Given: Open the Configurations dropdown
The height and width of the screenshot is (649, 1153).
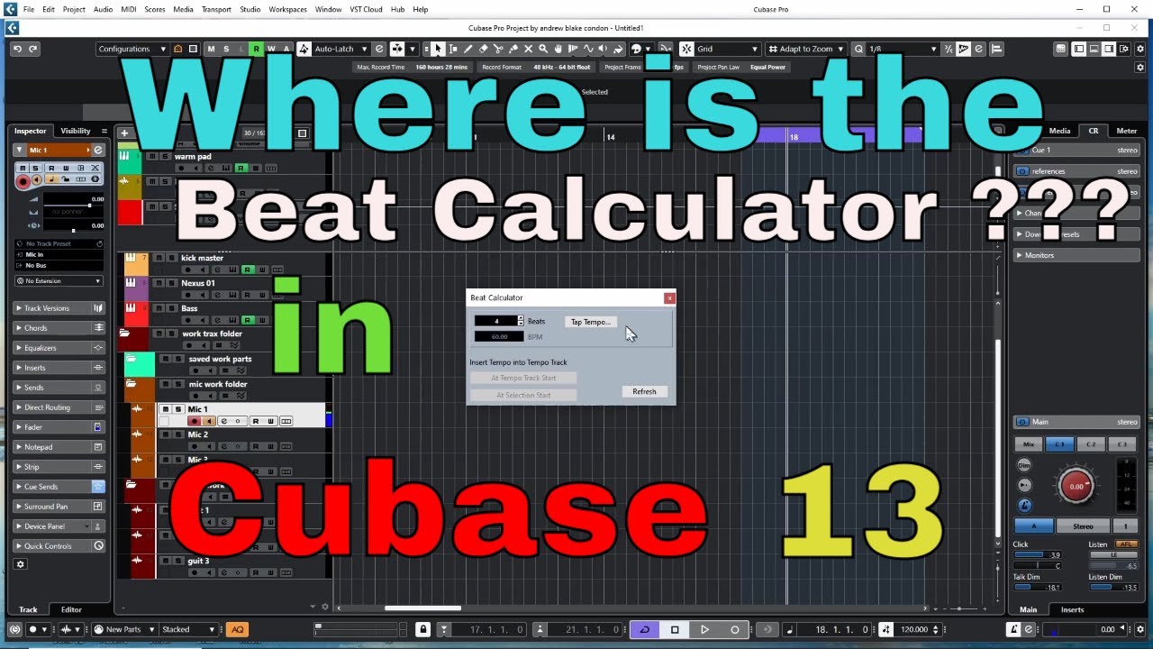Looking at the screenshot, I should [132, 49].
